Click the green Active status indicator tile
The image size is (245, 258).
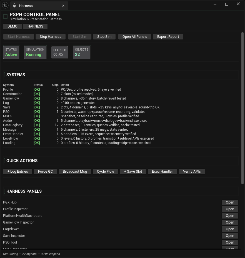coord(11,52)
